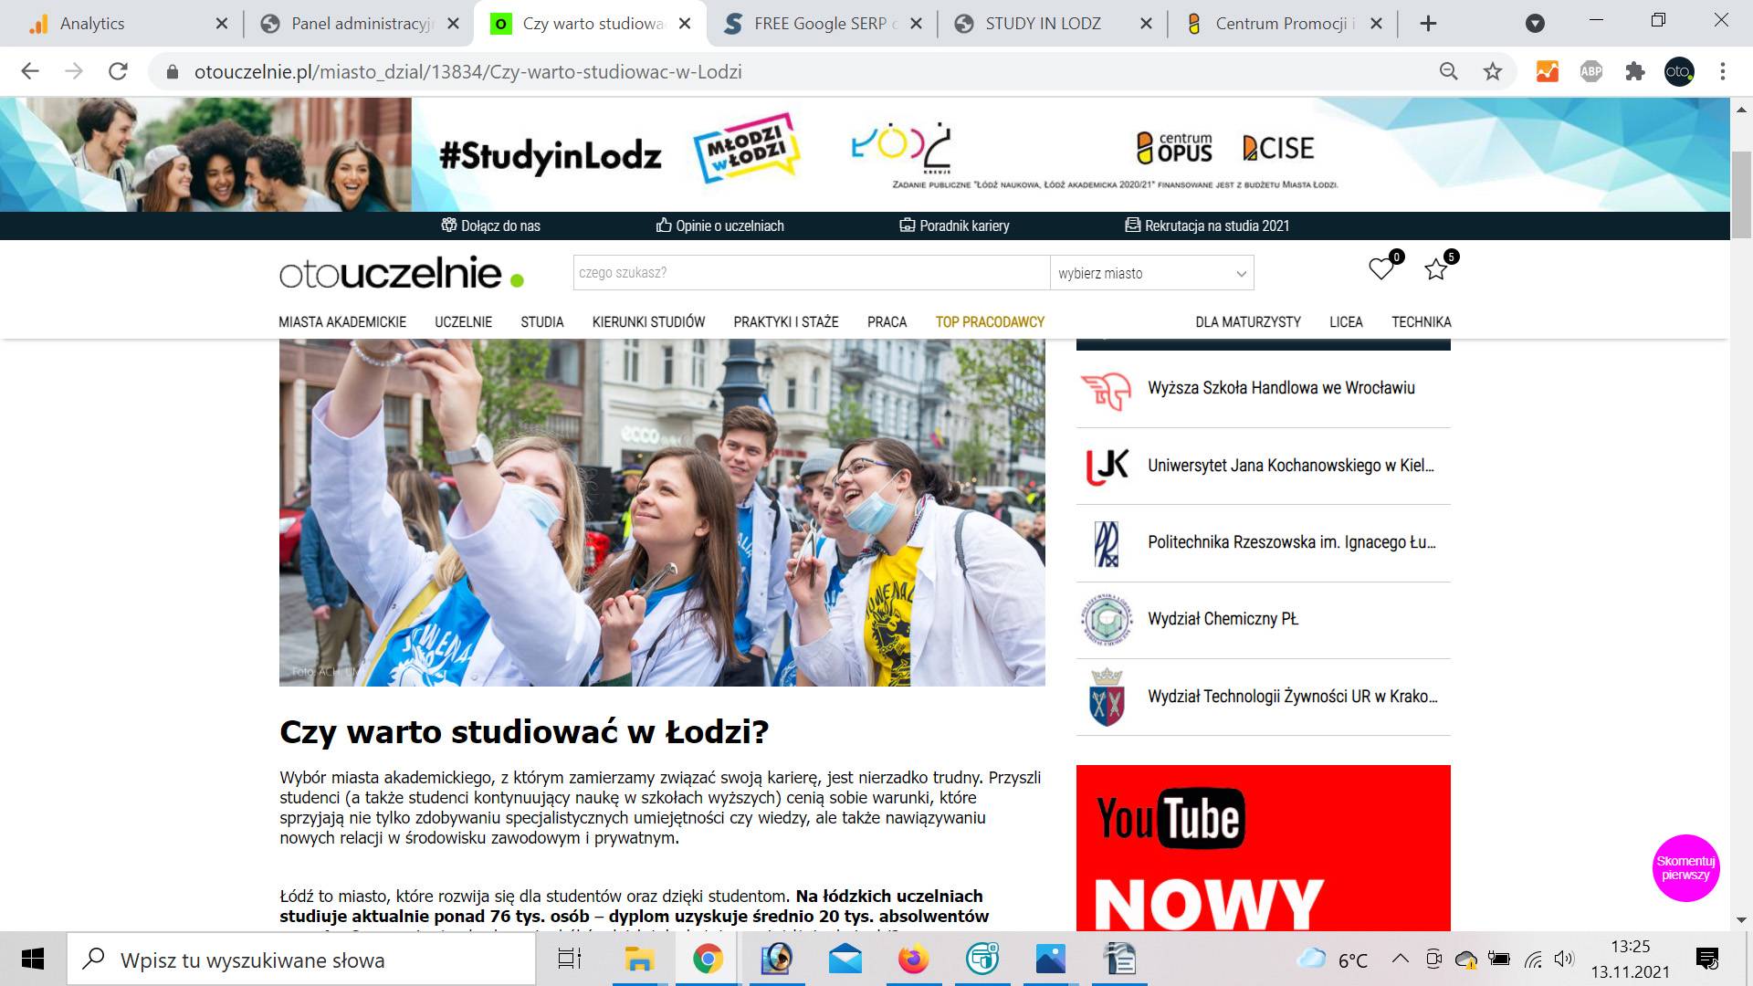
Task: Open KIERUNKI STUDIÓW menu
Action: (x=648, y=321)
